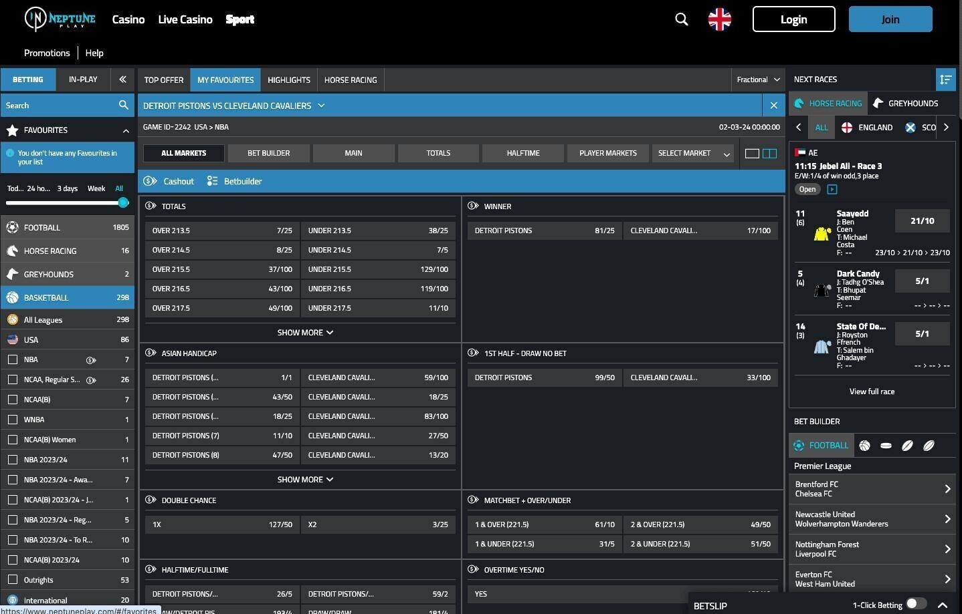The width and height of the screenshot is (962, 614).
Task: Select the last sport icon in Bet Builder
Action: 929,446
